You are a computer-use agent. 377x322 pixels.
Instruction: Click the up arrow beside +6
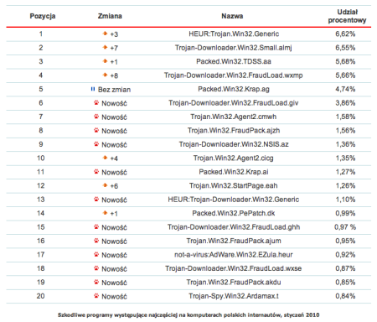point(105,185)
